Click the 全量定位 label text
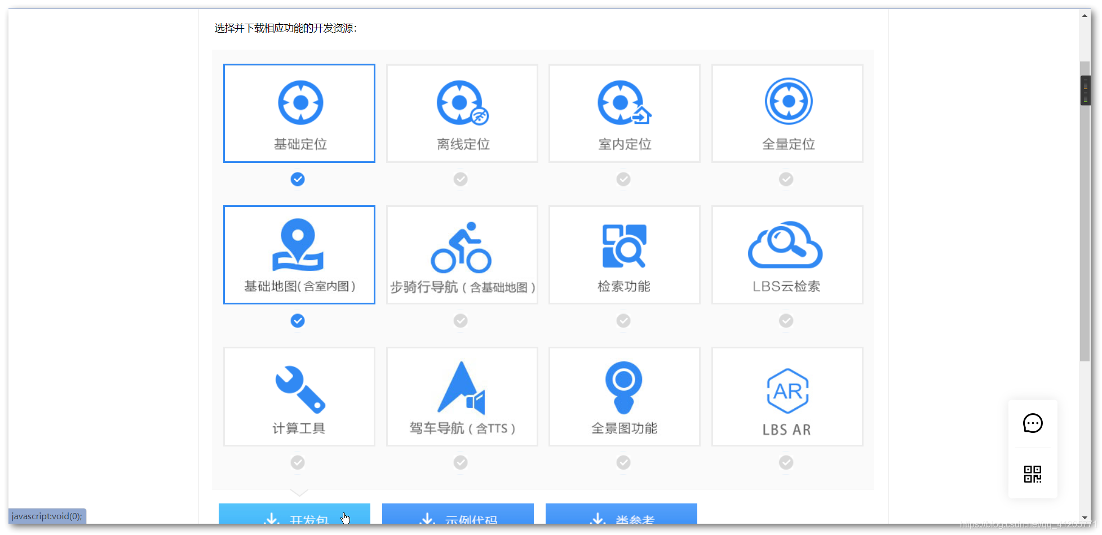The width and height of the screenshot is (1102, 535). click(x=789, y=144)
